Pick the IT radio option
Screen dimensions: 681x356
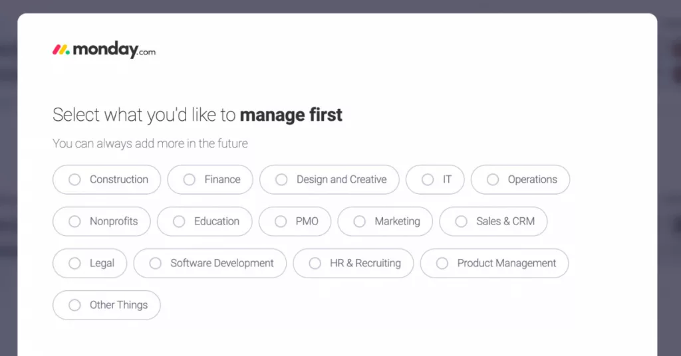[435, 179]
